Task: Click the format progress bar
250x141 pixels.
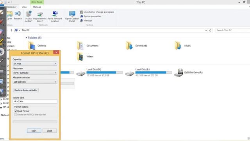Action: (35, 122)
